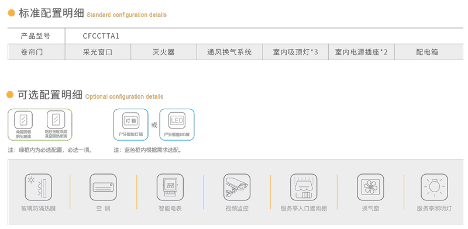
Task: Click the 户外智能灯箱 label text
Action: (x=130, y=134)
